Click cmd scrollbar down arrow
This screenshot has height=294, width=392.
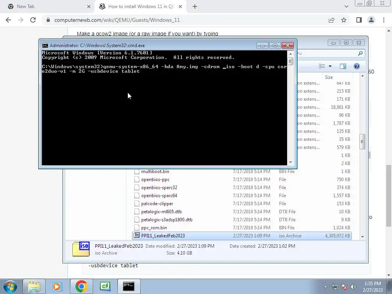tap(290, 162)
